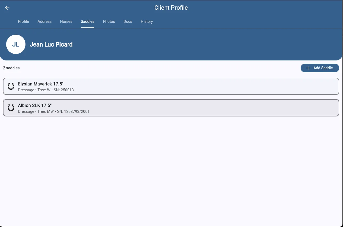Screen dimensions: 343x227
Task: Click the Client Profile page title
Action: pyautogui.click(x=171, y=8)
